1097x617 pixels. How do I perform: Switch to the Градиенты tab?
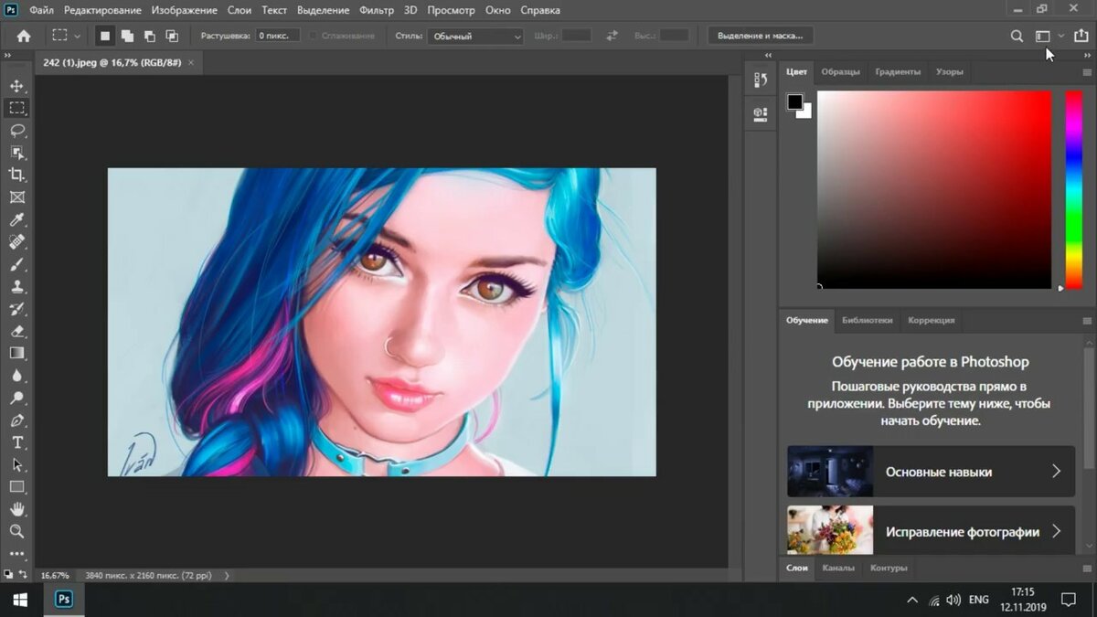pos(898,71)
